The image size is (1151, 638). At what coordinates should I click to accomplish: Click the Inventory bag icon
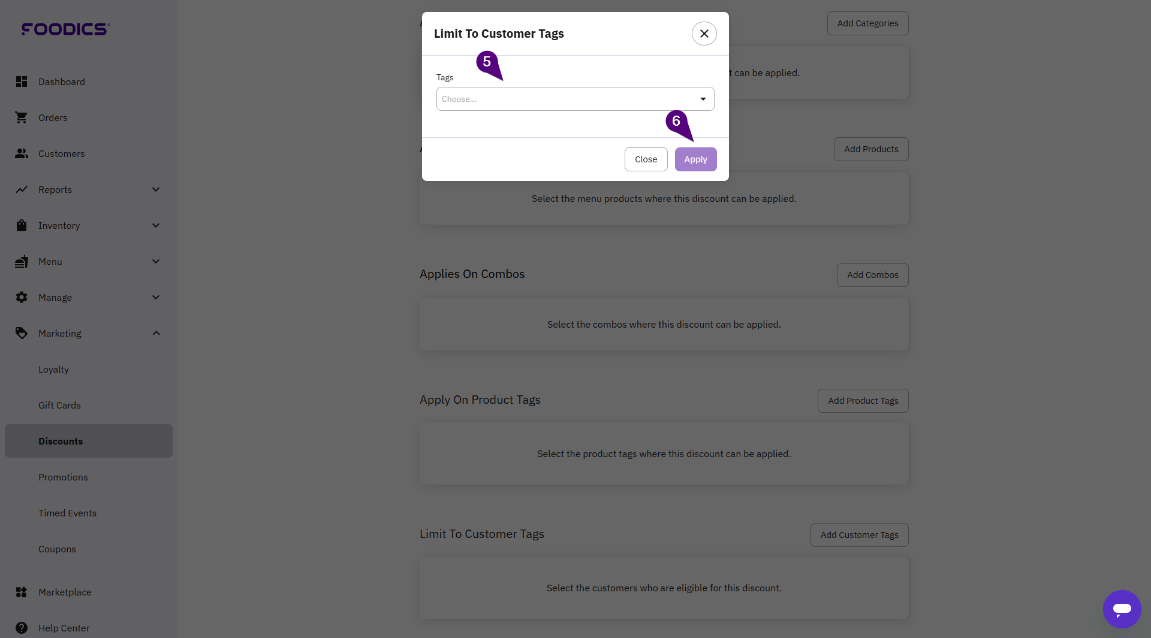pyautogui.click(x=22, y=225)
